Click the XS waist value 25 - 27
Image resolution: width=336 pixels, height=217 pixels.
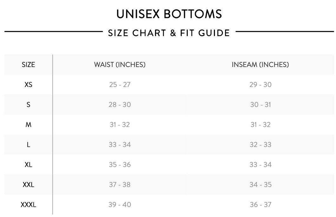click(x=120, y=85)
